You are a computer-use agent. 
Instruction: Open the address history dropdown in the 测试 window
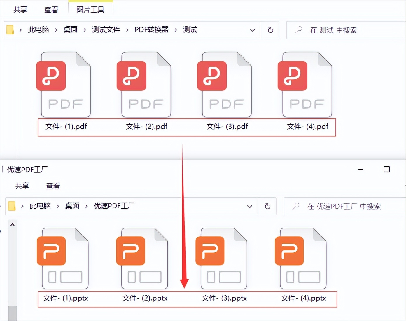[253, 30]
